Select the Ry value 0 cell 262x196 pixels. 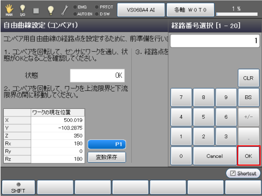pos(58,151)
